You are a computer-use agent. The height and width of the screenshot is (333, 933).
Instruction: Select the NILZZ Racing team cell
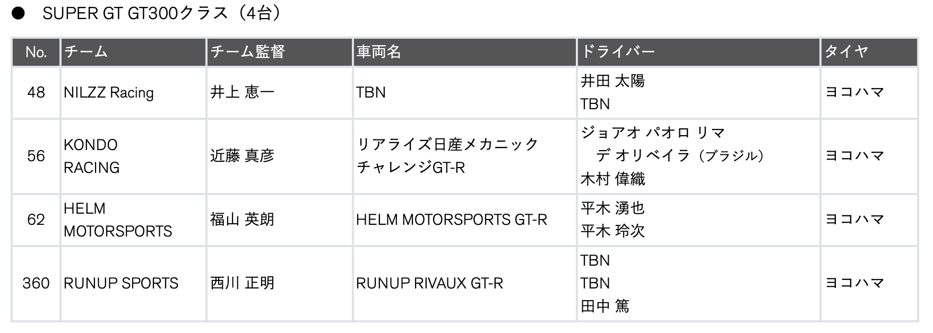pos(109,93)
